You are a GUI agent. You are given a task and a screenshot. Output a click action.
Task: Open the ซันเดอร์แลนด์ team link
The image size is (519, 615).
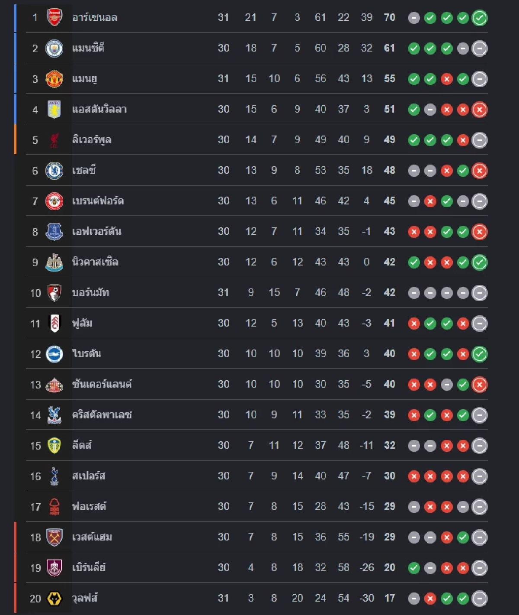(x=102, y=384)
